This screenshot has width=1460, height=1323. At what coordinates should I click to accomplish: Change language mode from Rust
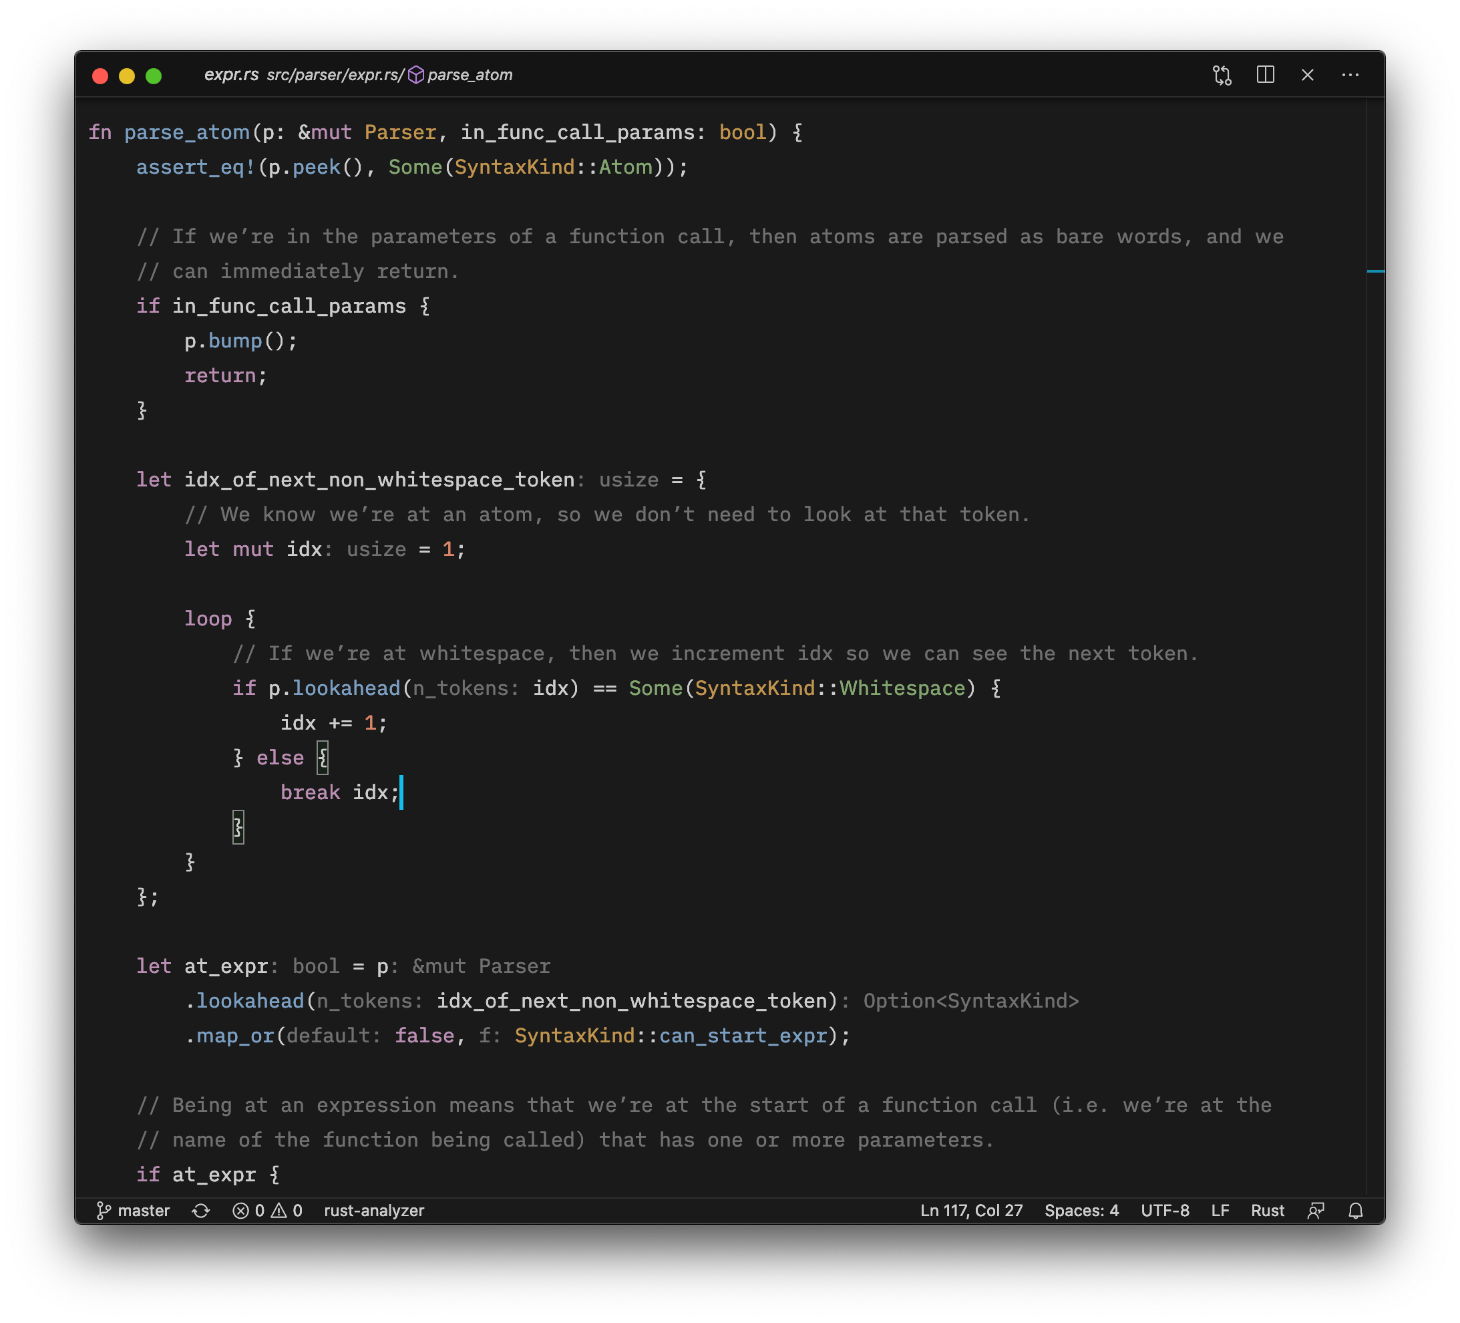click(1268, 1211)
